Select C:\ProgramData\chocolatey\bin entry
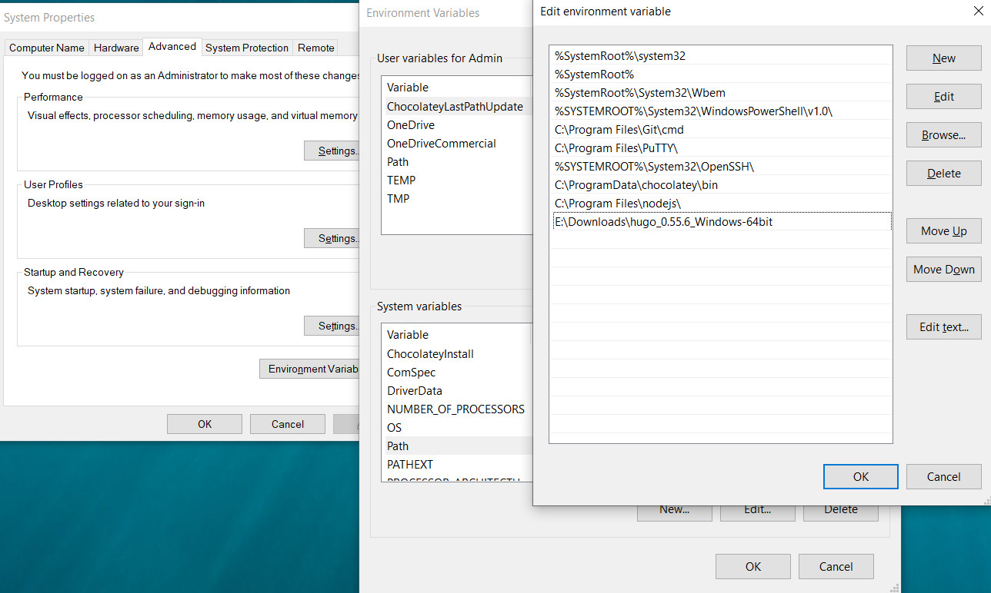The height and width of the screenshot is (593, 991). (x=721, y=185)
